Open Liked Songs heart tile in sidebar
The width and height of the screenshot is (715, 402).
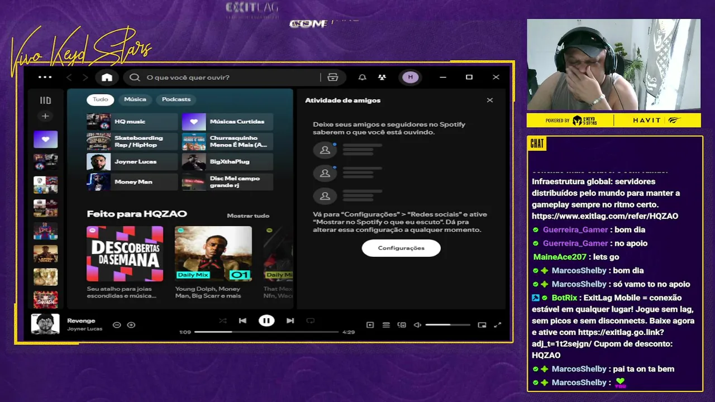tap(45, 139)
